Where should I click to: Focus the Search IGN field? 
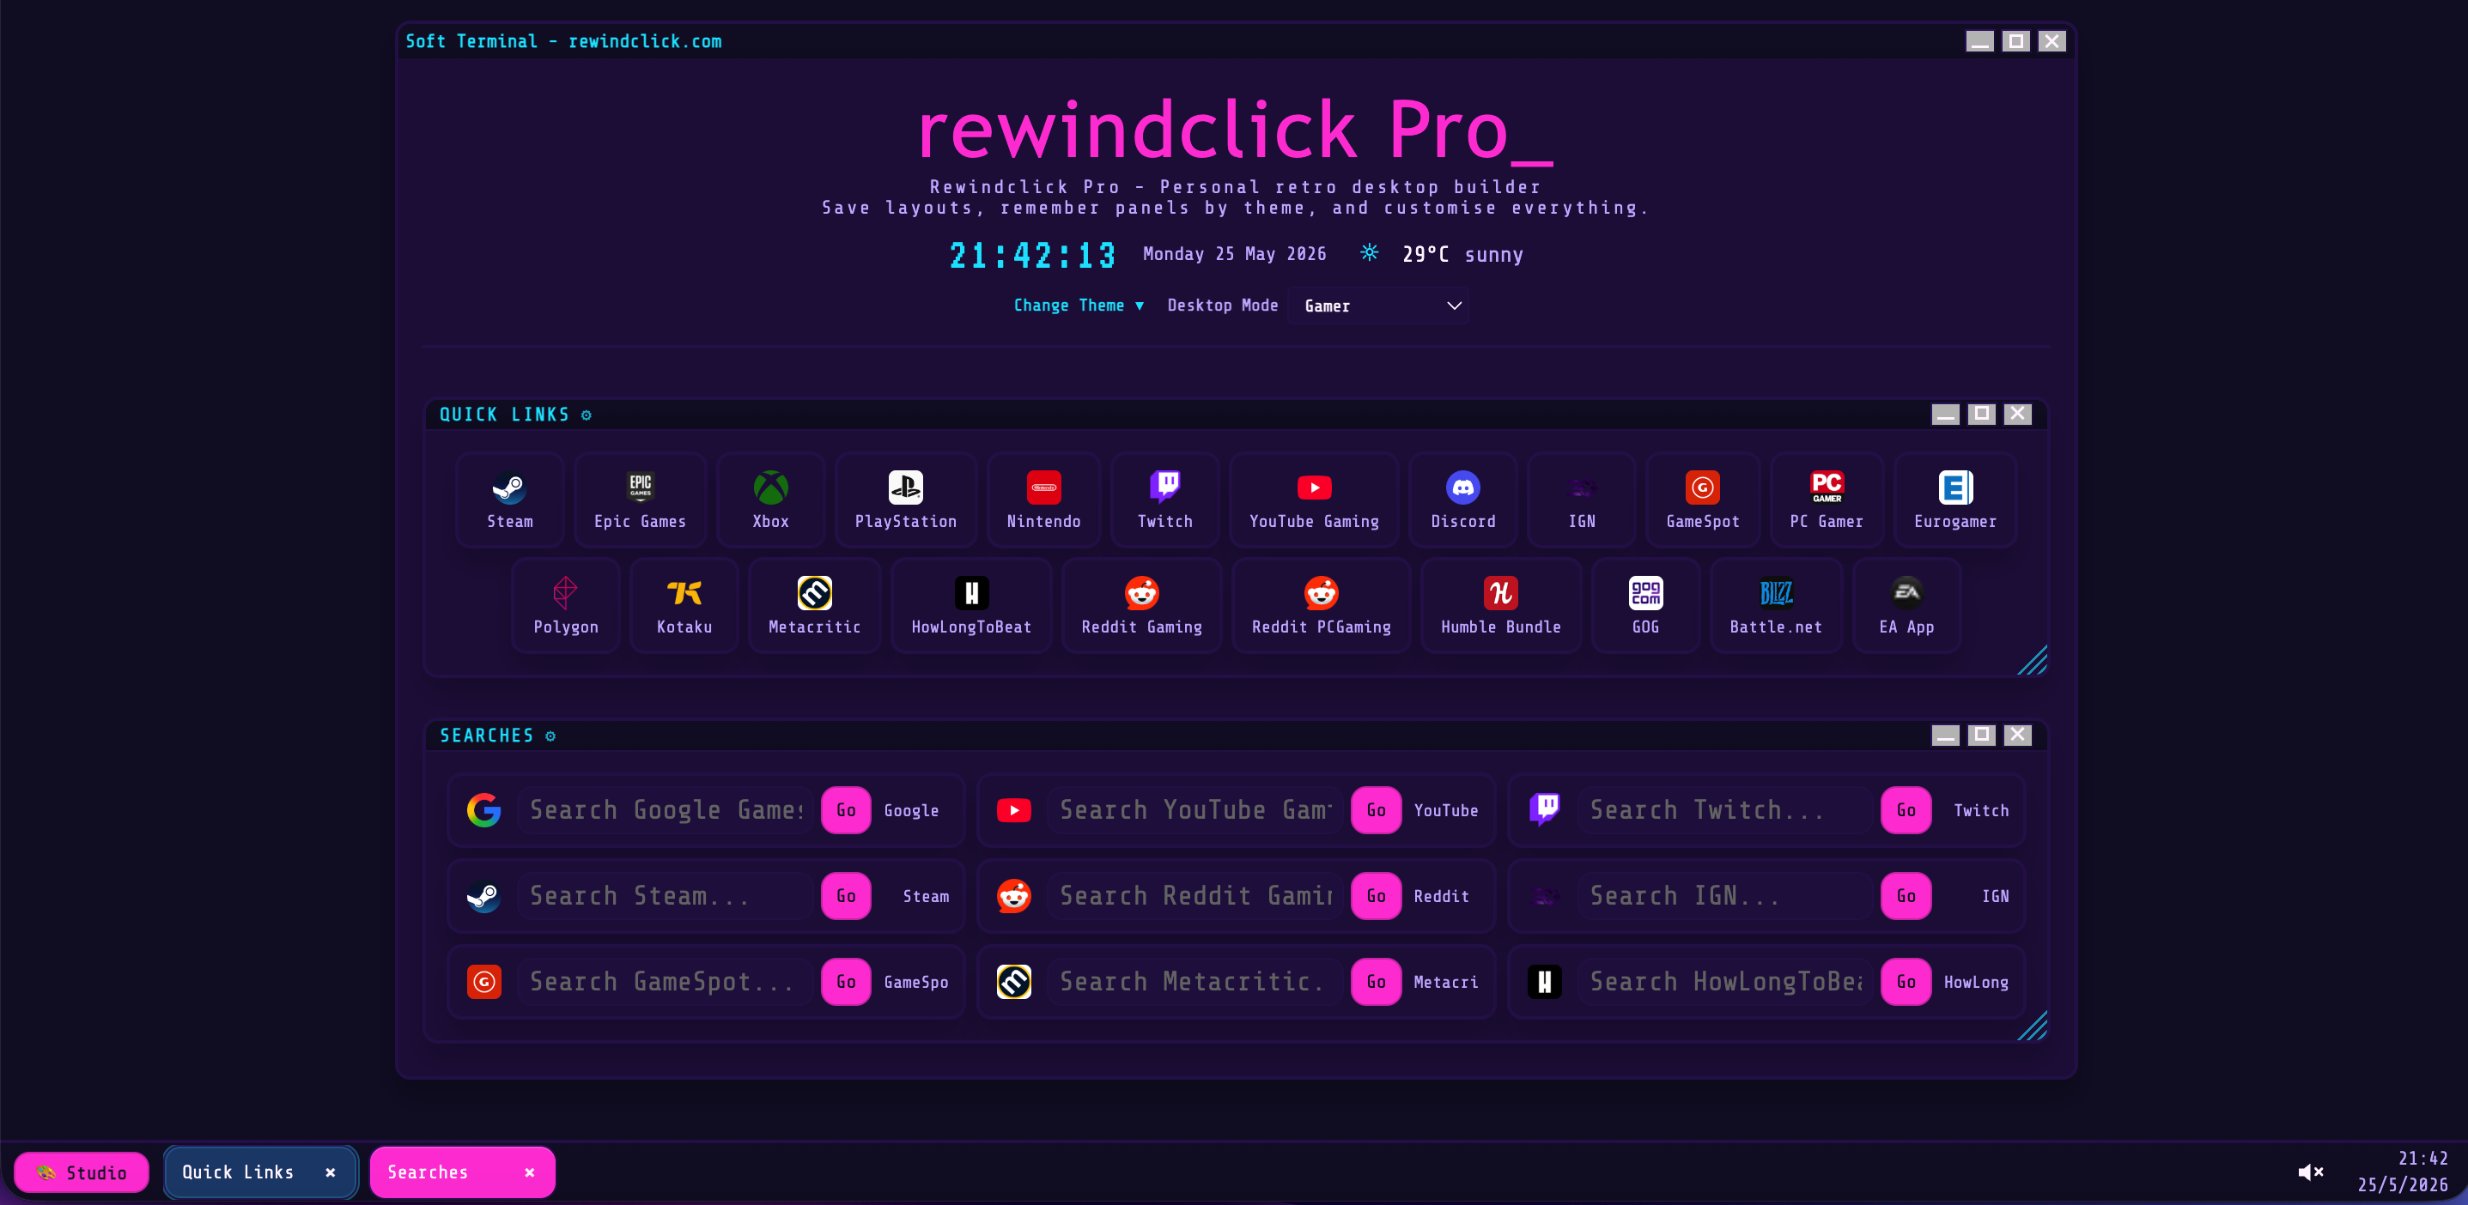click(x=1725, y=897)
